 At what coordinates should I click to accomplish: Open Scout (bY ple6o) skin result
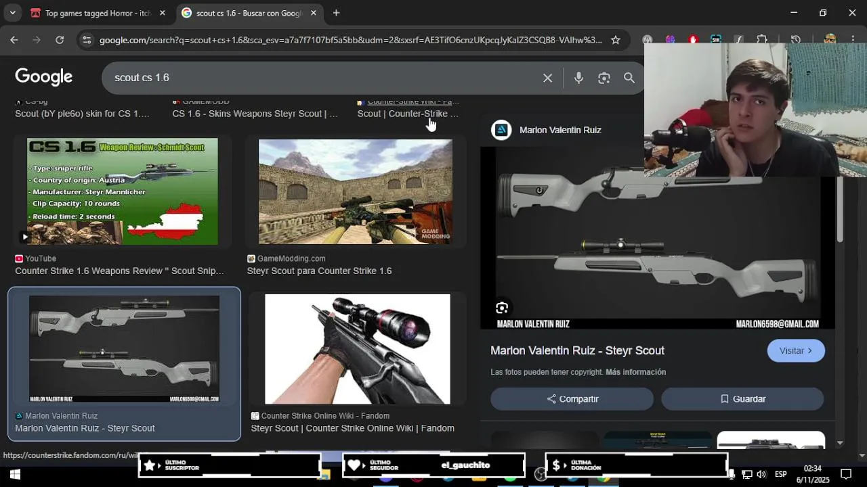click(x=82, y=114)
